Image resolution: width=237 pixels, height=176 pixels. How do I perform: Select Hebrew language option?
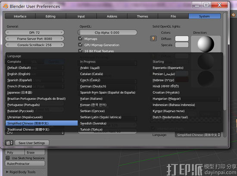[x=187, y=80]
